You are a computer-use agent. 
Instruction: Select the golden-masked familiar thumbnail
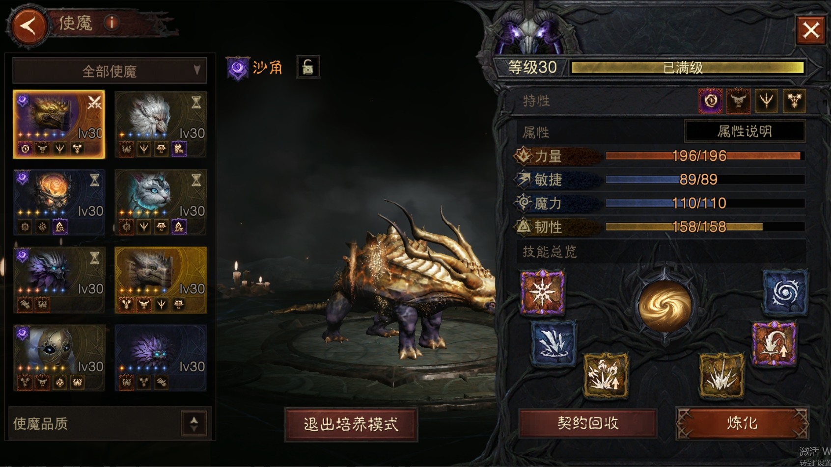click(59, 358)
